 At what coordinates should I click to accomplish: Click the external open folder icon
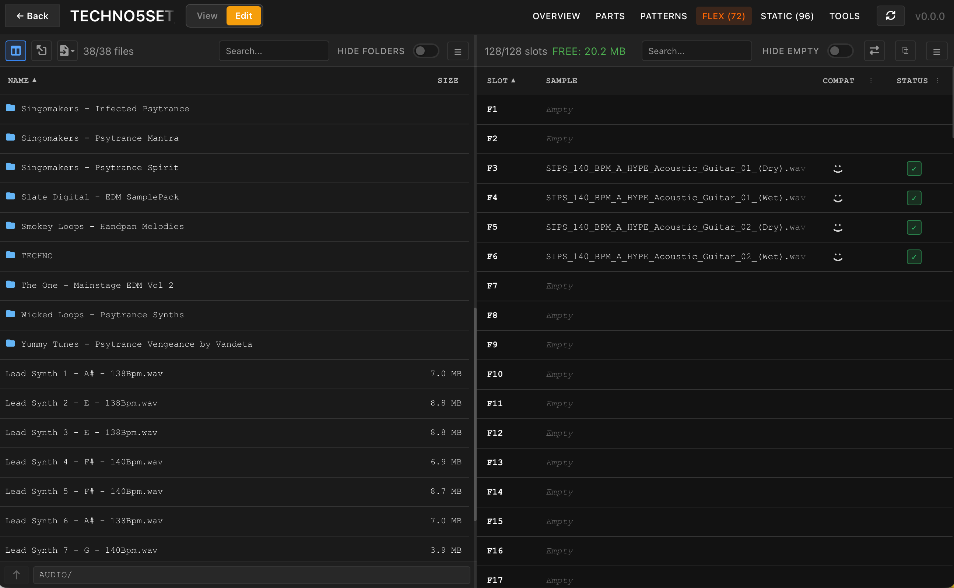(42, 50)
